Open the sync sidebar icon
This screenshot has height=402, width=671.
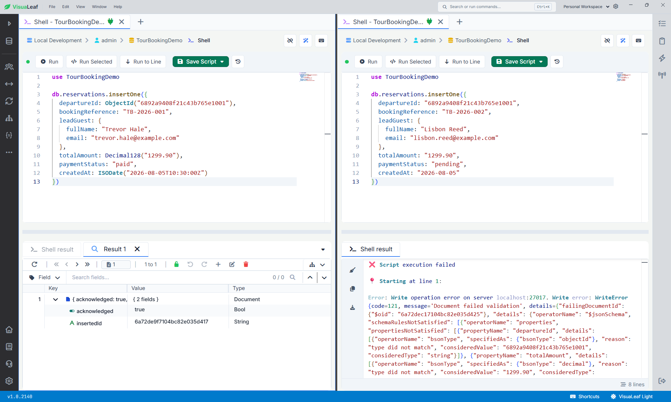[x=9, y=101]
